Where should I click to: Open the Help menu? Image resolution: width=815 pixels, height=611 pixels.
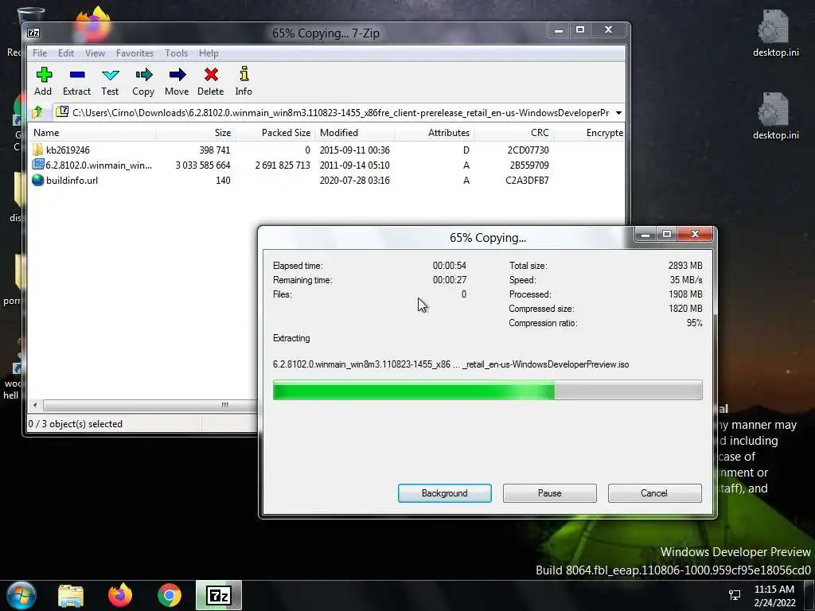click(x=209, y=53)
